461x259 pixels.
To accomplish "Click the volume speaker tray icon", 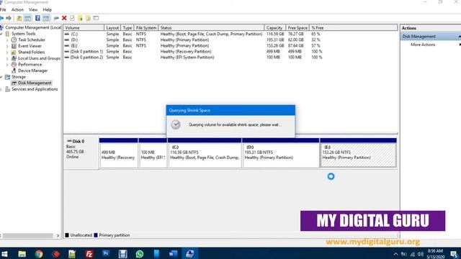I will pyautogui.click(x=421, y=254).
